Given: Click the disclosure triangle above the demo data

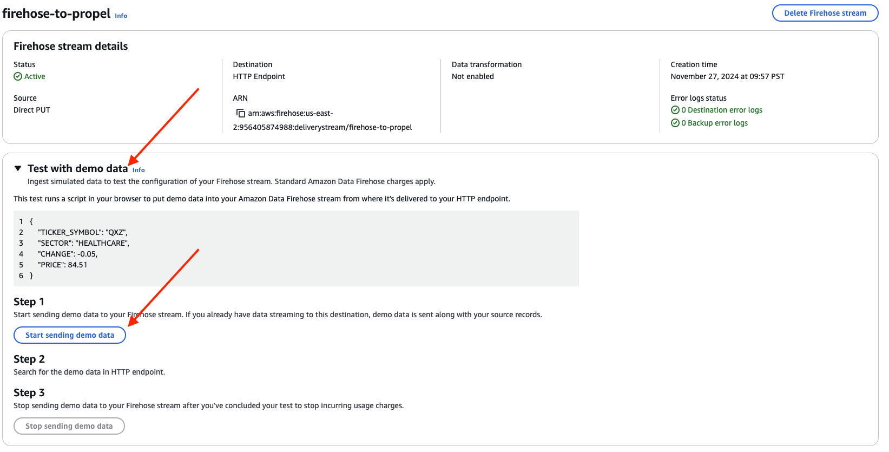Looking at the screenshot, I should coord(17,168).
